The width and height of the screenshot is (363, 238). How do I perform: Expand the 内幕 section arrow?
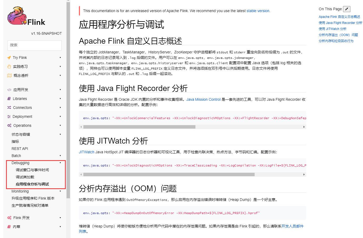point(60,227)
